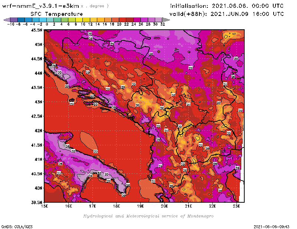The width and height of the screenshot is (297, 229).
Task: Click the 18 legend tick label
Action: (x=112, y=24)
